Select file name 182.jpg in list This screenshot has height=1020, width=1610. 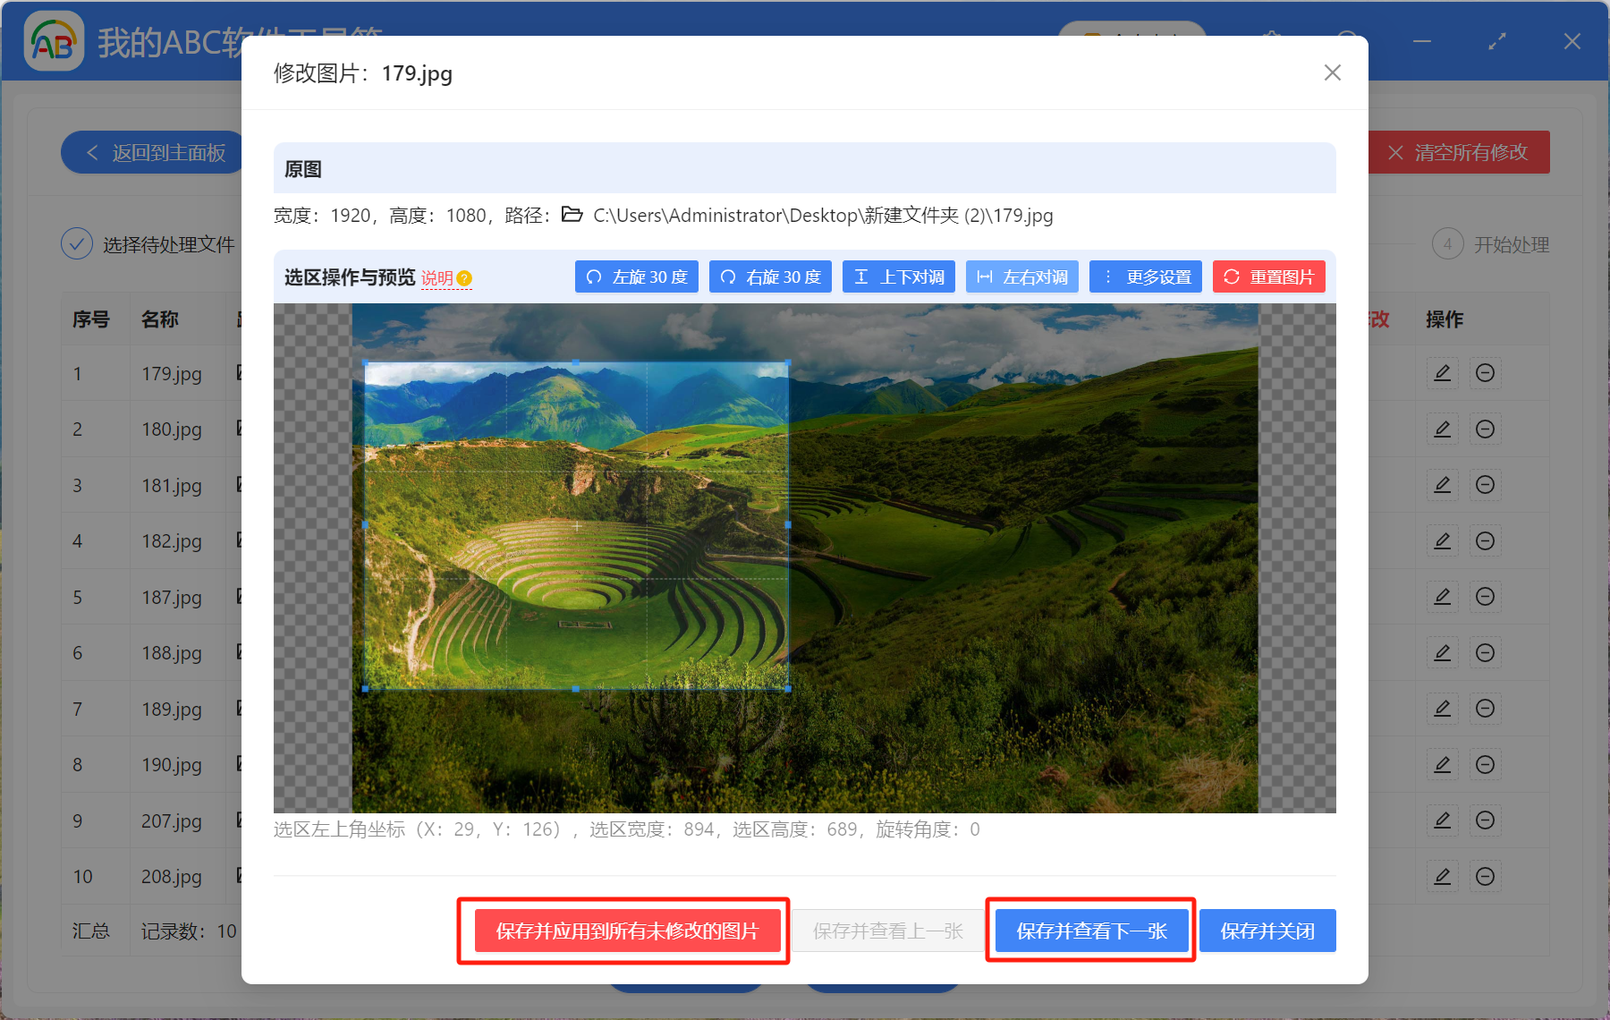tap(172, 541)
